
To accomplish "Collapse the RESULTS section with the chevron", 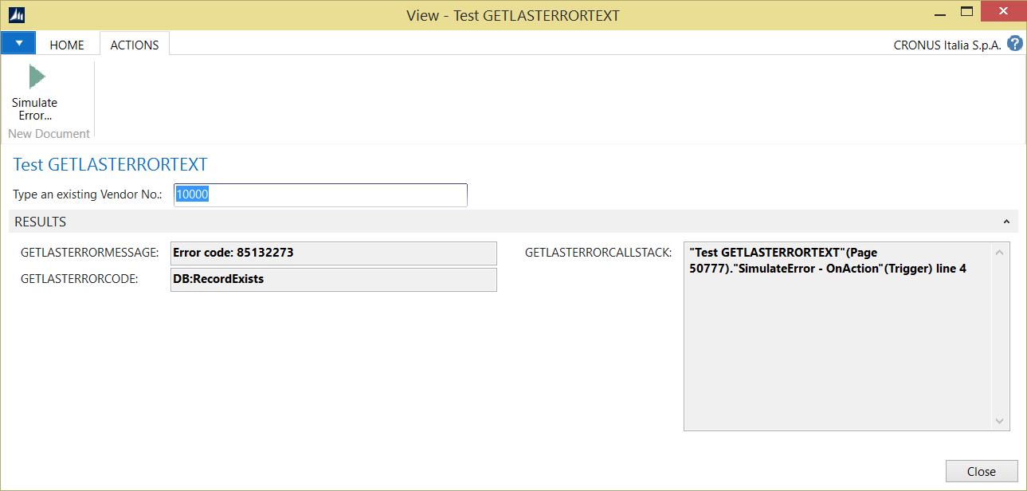I will click(1005, 222).
